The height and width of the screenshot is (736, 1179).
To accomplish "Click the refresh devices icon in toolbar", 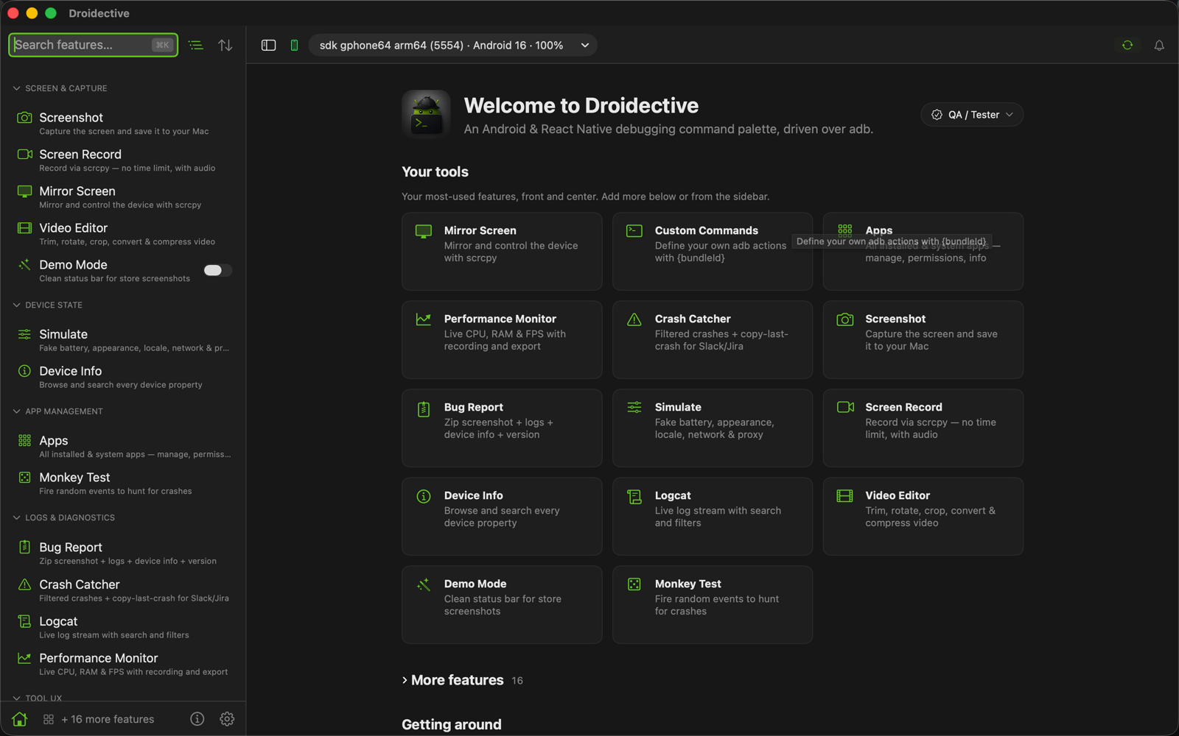I will 1127,45.
